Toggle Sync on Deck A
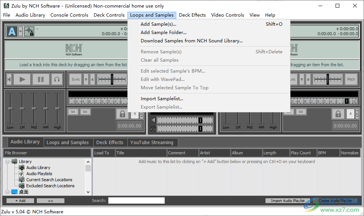 click(76, 79)
